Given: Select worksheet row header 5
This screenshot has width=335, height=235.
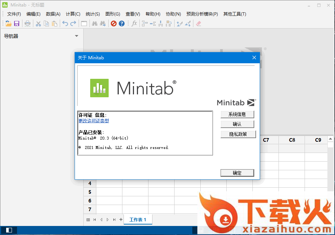Looking at the screenshot, I should [90, 192].
